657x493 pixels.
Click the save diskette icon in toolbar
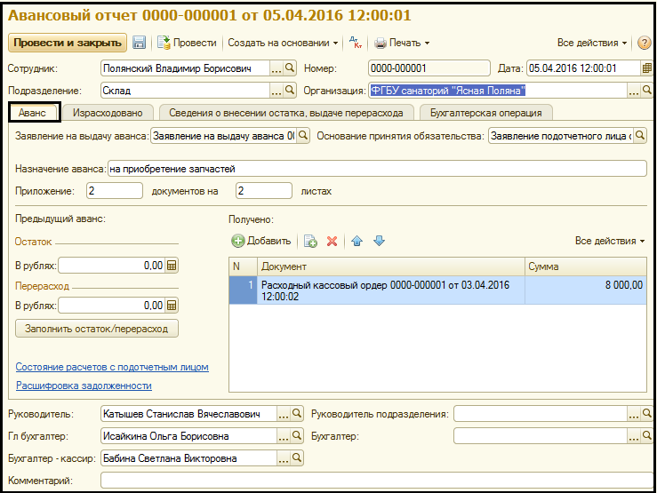click(140, 43)
